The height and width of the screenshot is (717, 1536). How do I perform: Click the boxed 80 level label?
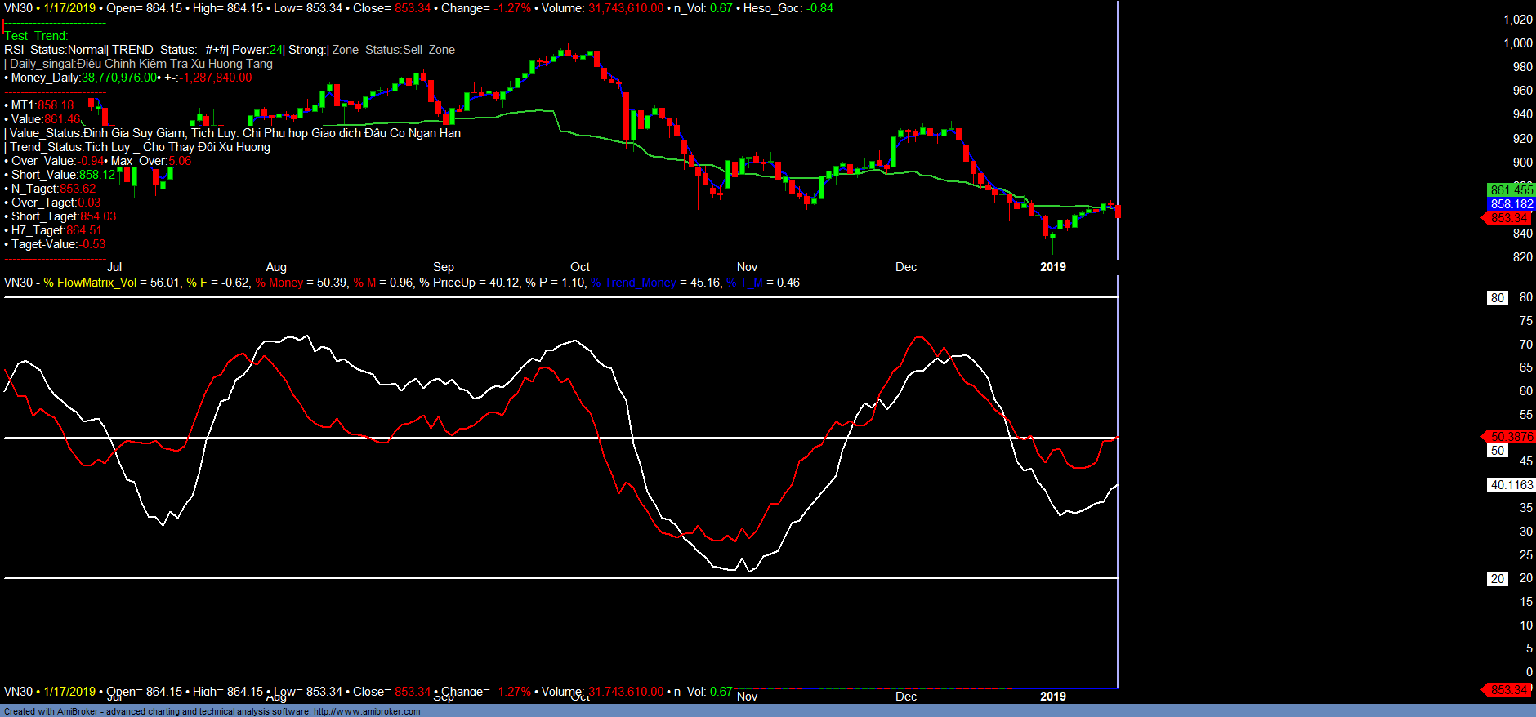coord(1497,298)
